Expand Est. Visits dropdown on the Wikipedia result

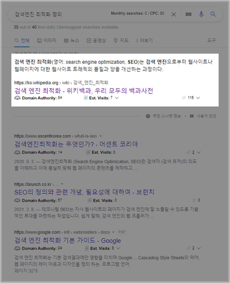click(117, 98)
